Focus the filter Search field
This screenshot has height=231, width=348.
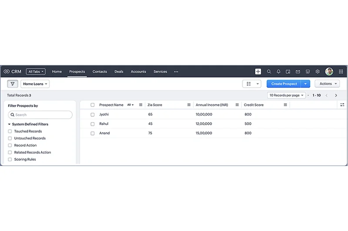[x=40, y=115]
